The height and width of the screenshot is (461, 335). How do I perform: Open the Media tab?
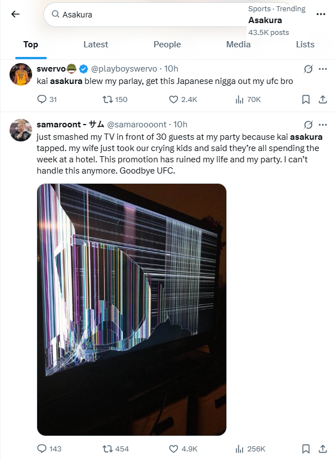(238, 45)
